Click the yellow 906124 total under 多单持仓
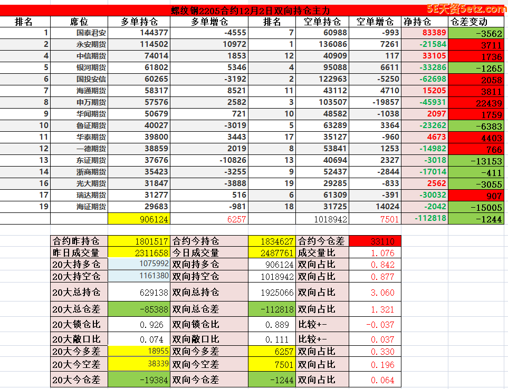This screenshot has height=389, width=508. coord(139,219)
